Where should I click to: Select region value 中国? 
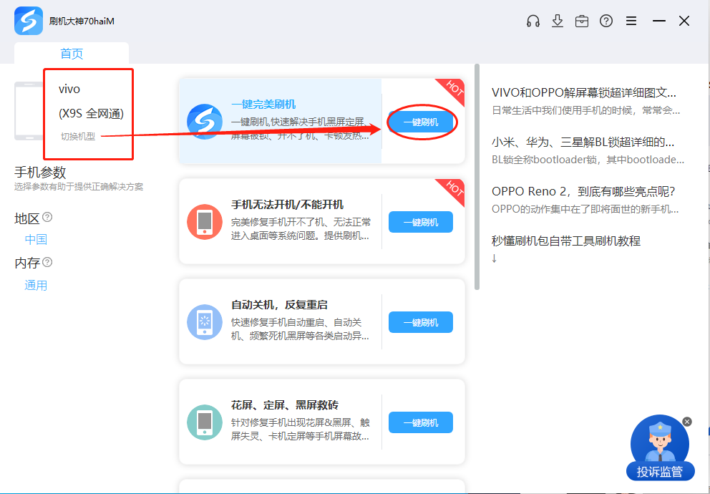[36, 240]
